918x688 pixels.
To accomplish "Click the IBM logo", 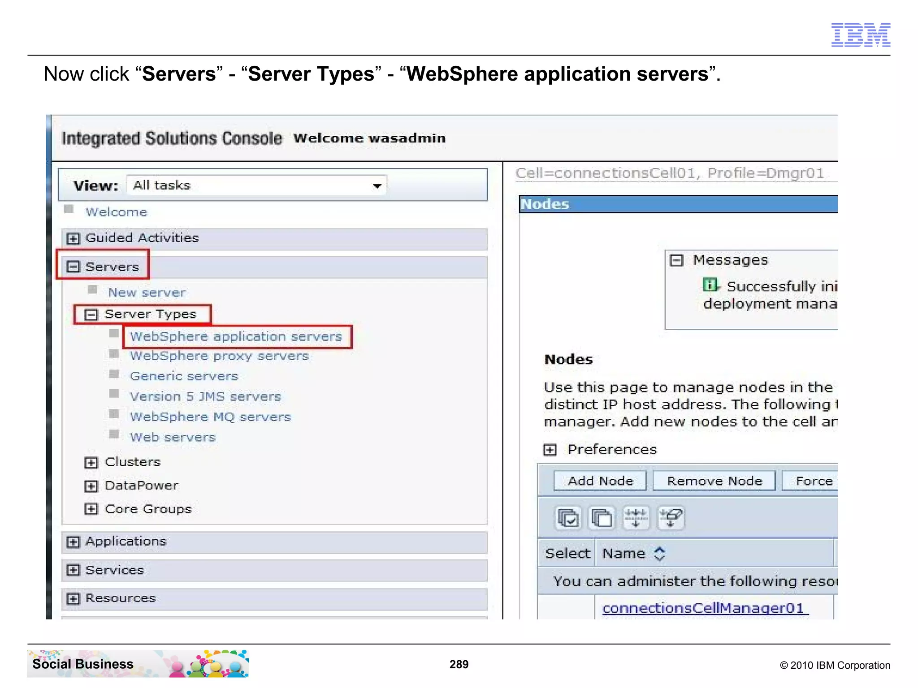I will [861, 35].
